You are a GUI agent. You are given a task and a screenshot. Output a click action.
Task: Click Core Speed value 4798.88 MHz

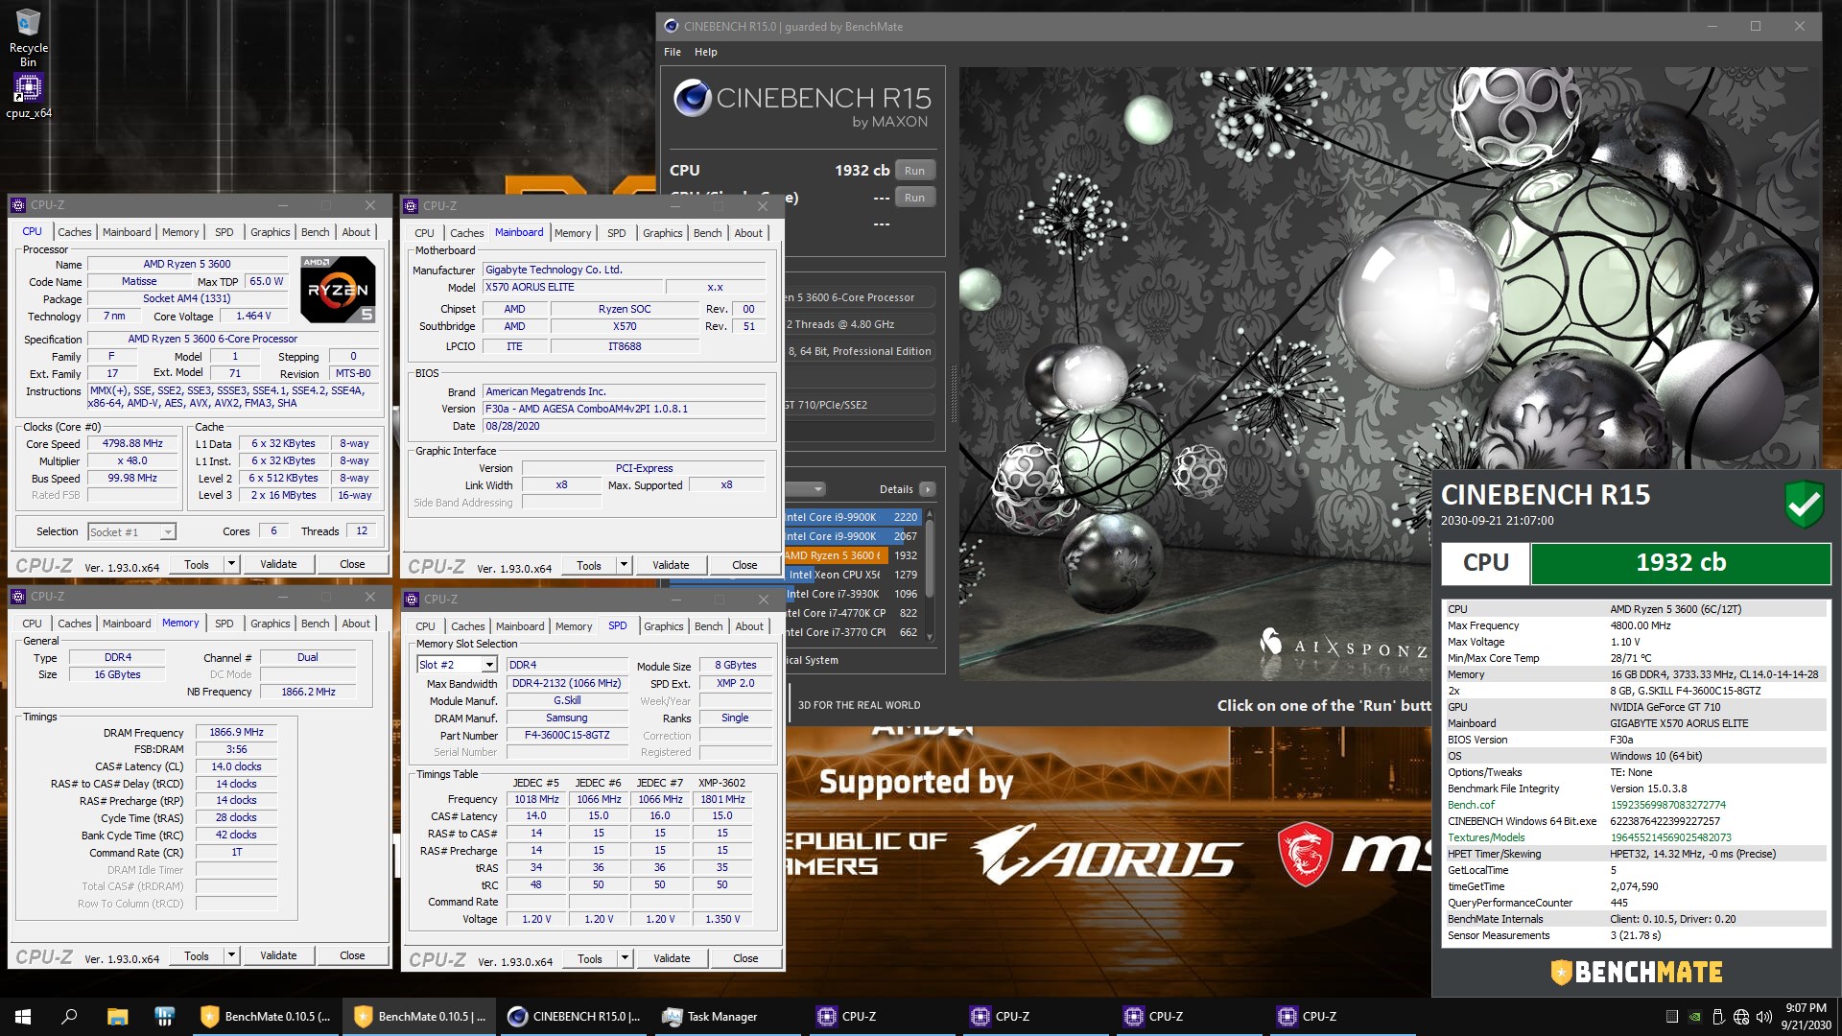[133, 443]
